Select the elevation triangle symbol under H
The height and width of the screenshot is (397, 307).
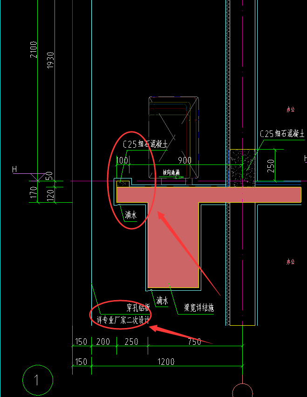[x=38, y=177]
